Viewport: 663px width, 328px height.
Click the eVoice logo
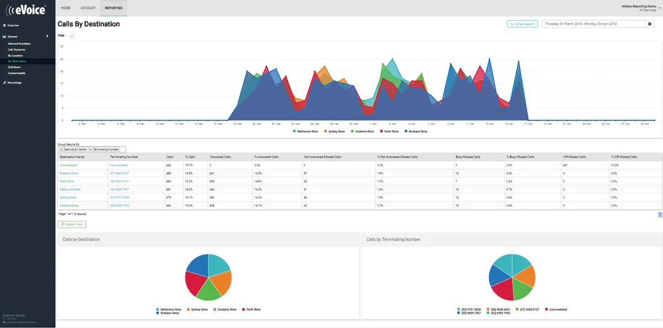tap(27, 9)
